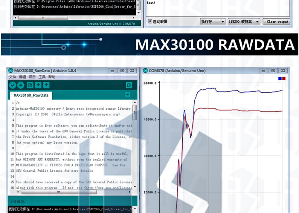Toggle the 自动滚屏 autoscroll checkbox
The height and width of the screenshot is (213, 299).
point(150,21)
